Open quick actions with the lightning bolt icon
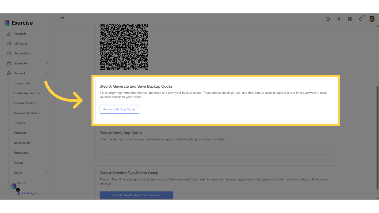379x213 pixels. pyautogui.click(x=338, y=19)
